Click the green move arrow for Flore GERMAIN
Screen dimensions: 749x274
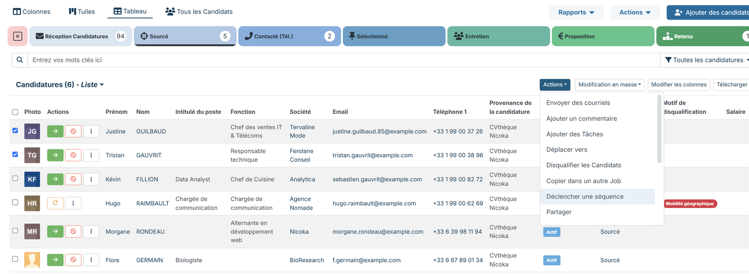(x=55, y=260)
